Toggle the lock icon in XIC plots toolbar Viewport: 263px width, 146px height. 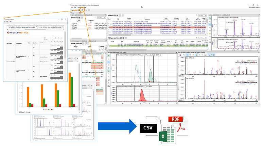click(109, 71)
